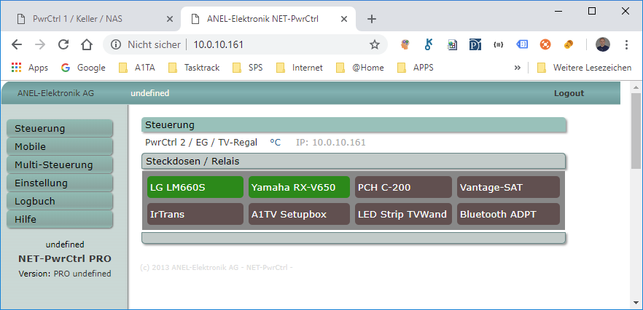This screenshot has height=310, width=643.
Task: Switch on the PCH C-200 socket
Action: click(403, 188)
